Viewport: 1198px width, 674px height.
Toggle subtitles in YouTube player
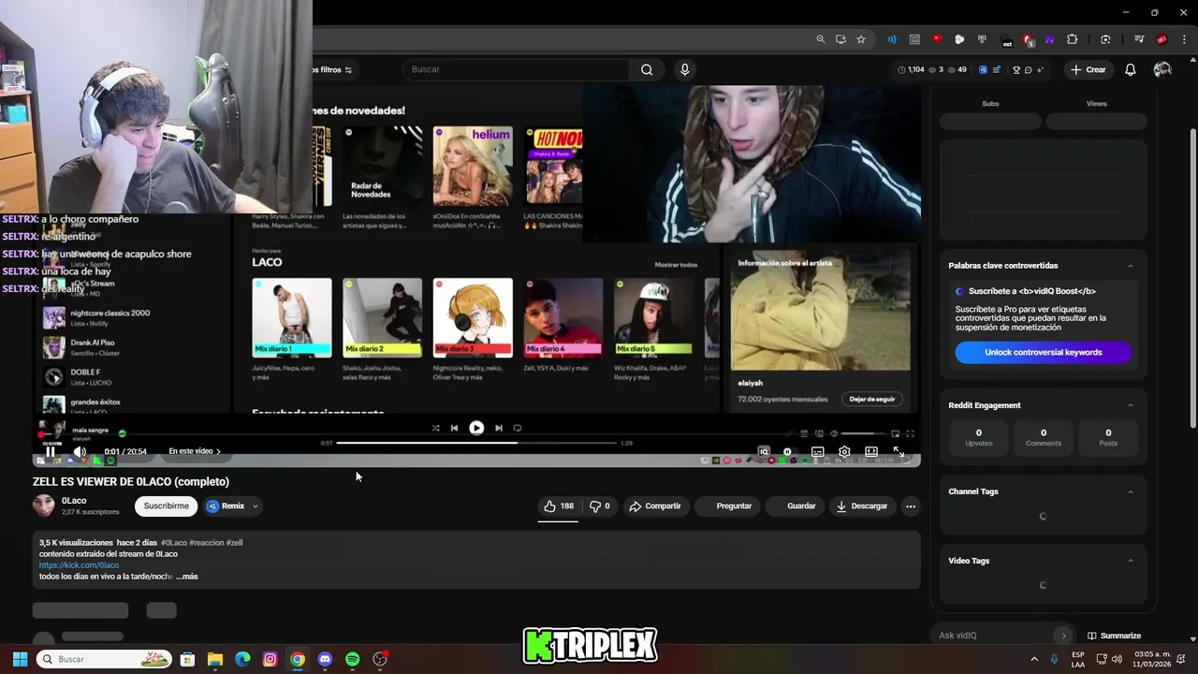(x=817, y=451)
